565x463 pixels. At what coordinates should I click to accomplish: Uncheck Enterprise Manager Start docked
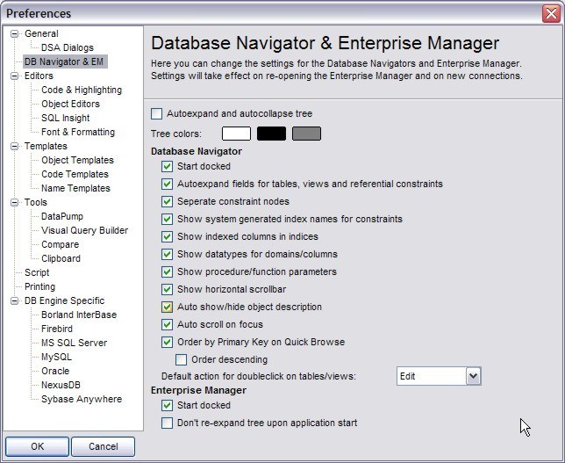click(x=167, y=406)
